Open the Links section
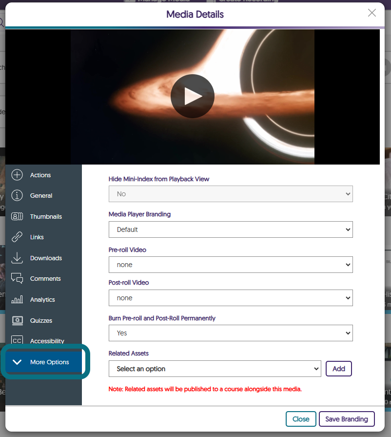This screenshot has width=391, height=437. (44, 237)
